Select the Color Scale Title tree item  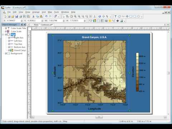(18, 28)
